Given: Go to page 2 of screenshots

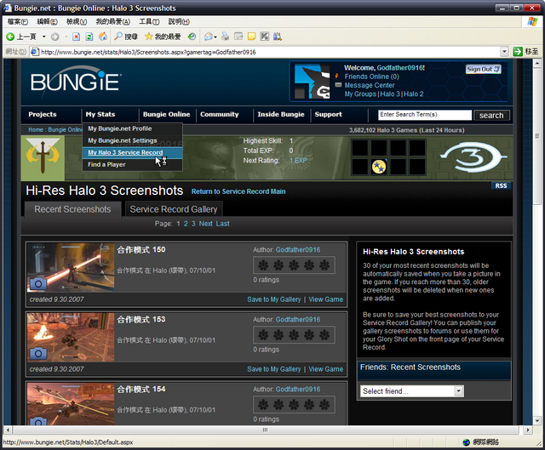Looking at the screenshot, I should (186, 224).
